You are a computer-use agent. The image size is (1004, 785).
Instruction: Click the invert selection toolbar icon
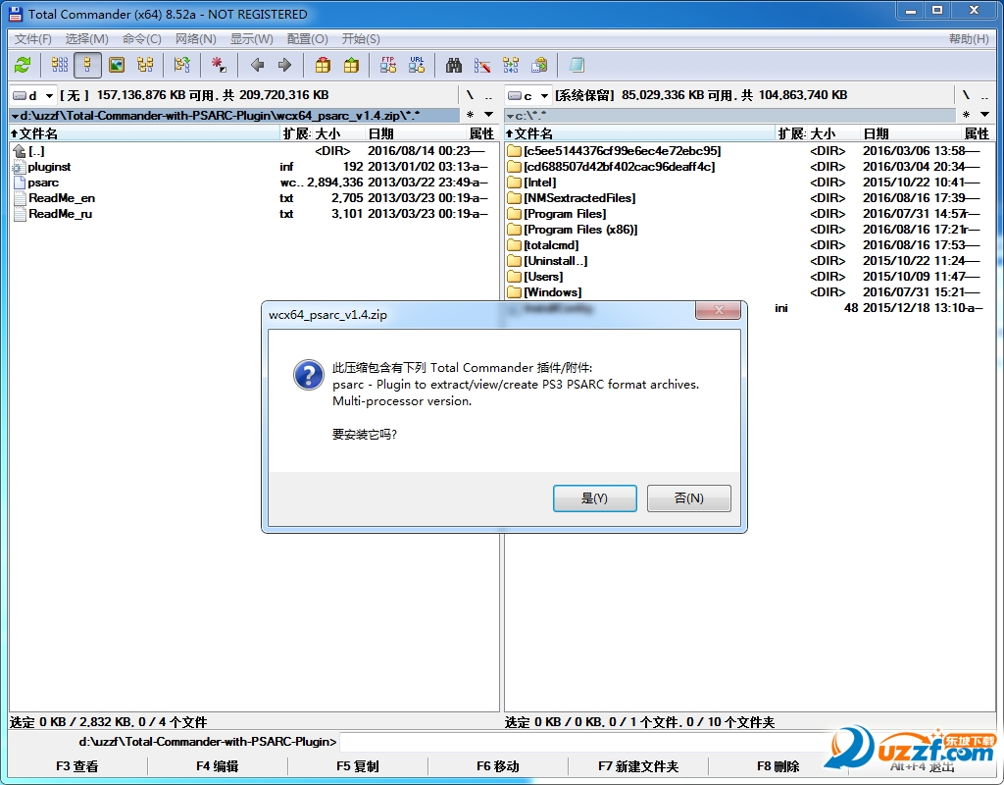[181, 65]
